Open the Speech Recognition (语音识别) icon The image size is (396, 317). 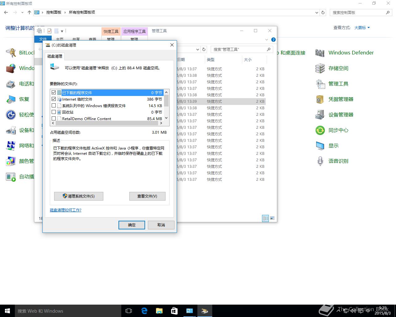pyautogui.click(x=320, y=161)
